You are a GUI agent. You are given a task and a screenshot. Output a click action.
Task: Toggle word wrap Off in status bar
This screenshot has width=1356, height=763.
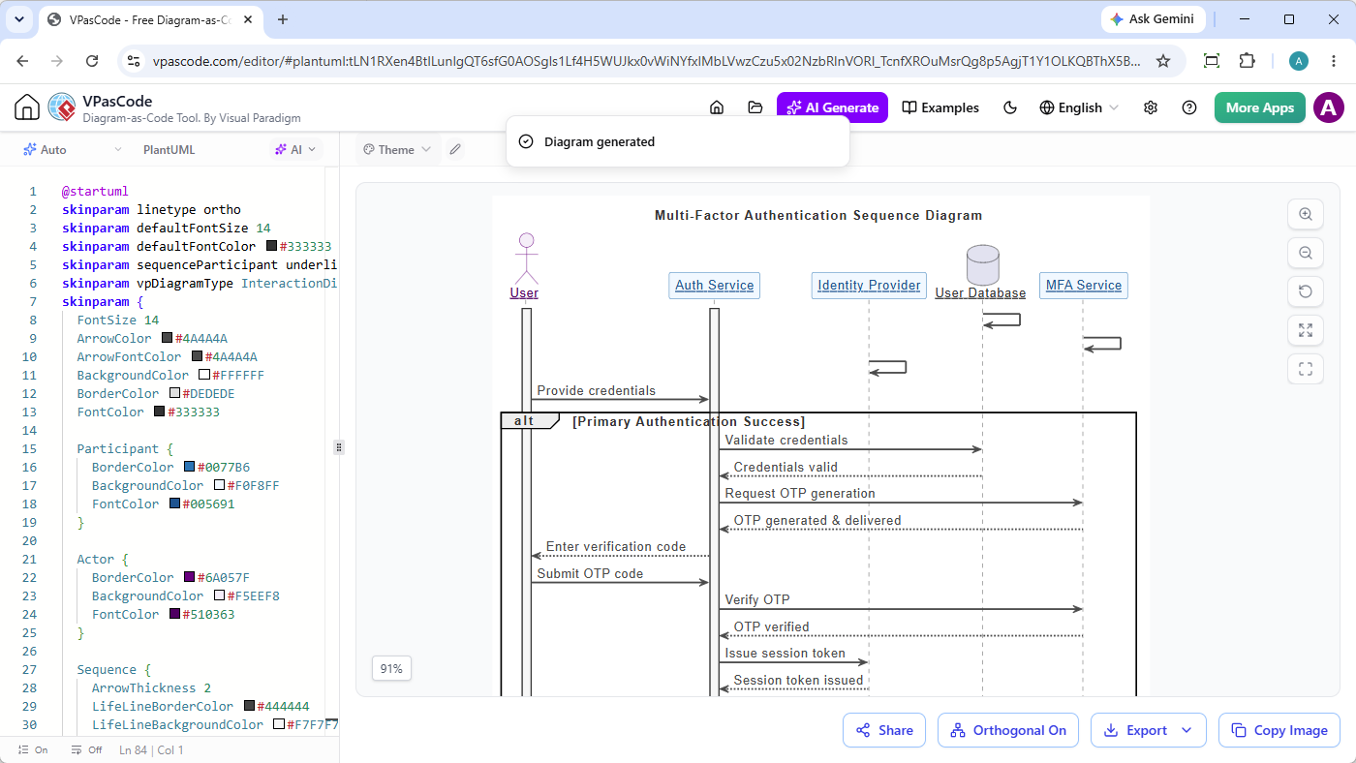[x=86, y=749]
